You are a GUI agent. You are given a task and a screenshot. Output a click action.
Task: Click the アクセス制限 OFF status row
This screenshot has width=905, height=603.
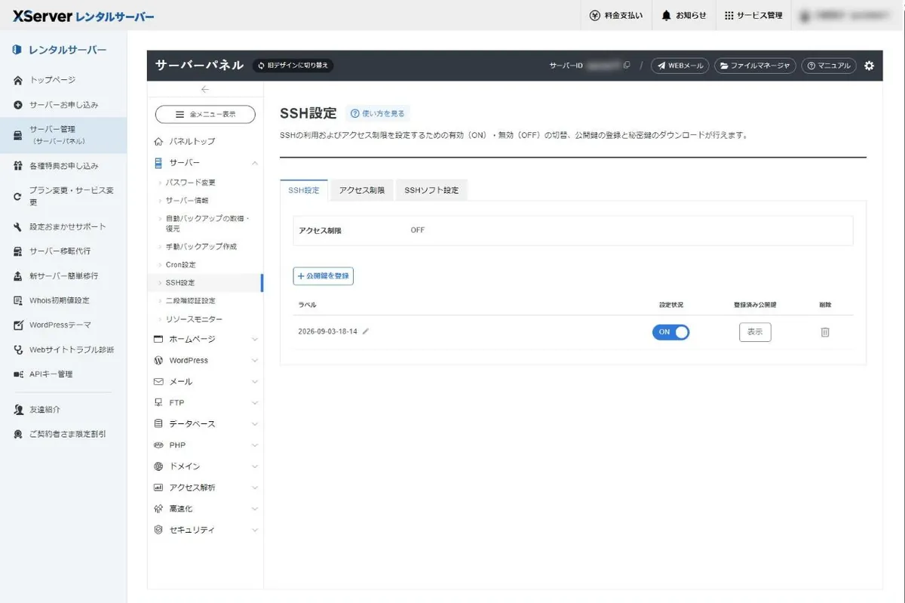(x=573, y=230)
